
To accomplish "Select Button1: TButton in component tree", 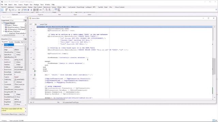I will coord(12,25).
